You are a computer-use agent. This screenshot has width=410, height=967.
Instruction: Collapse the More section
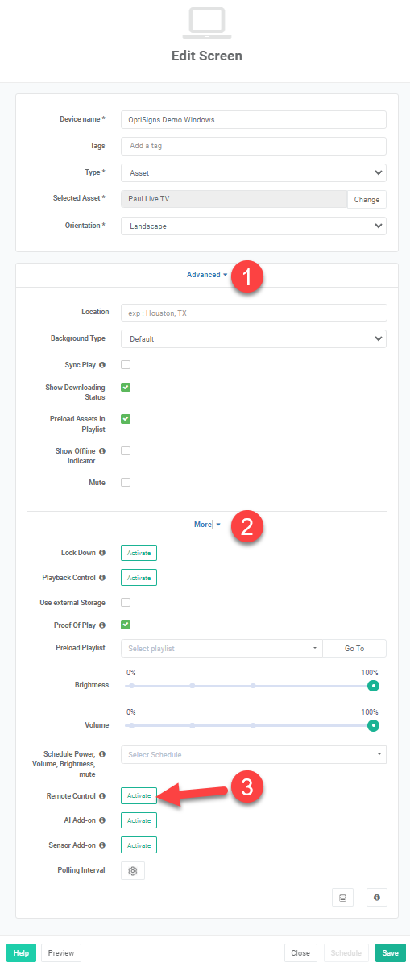pyautogui.click(x=207, y=525)
